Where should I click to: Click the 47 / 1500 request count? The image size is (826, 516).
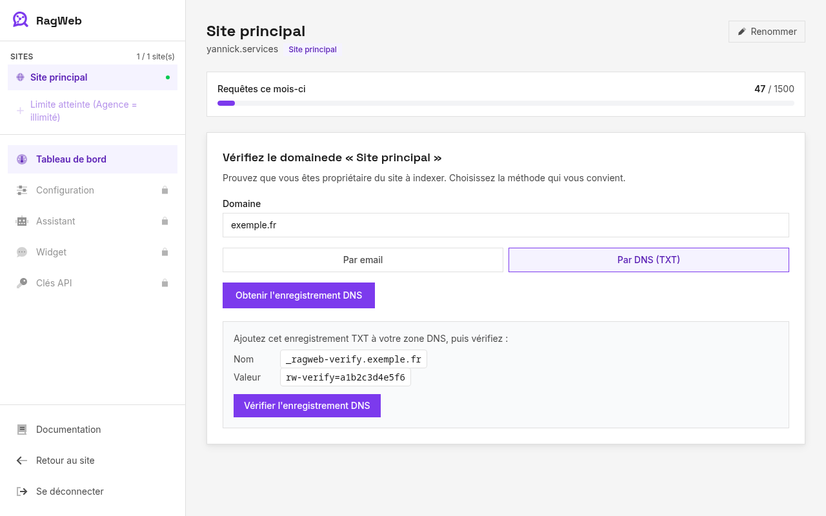[x=774, y=89]
